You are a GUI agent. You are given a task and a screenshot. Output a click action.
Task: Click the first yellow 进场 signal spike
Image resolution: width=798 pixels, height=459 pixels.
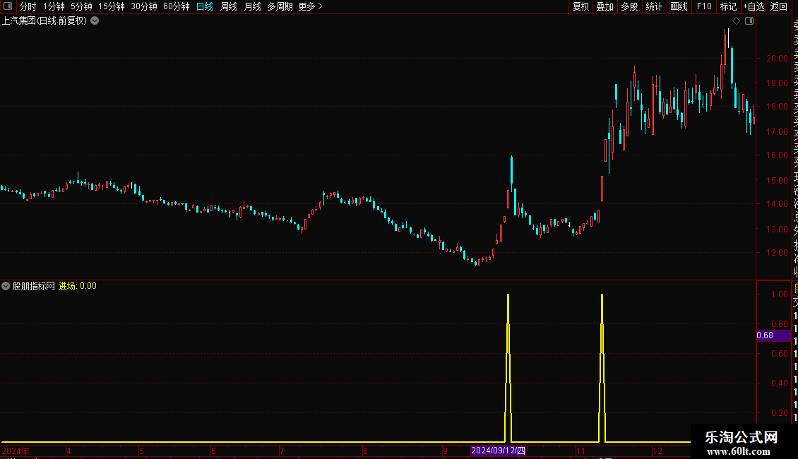point(508,367)
